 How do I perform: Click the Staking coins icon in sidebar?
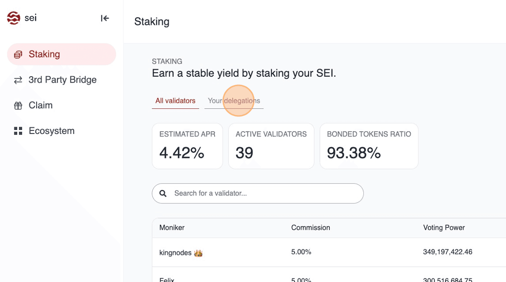[18, 55]
